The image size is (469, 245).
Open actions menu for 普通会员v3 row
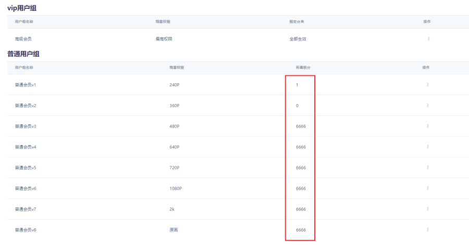pos(427,126)
